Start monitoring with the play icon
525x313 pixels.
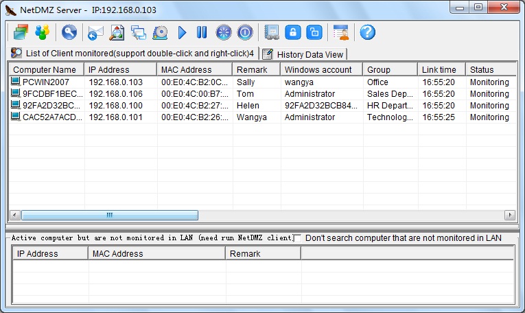pyautogui.click(x=182, y=33)
